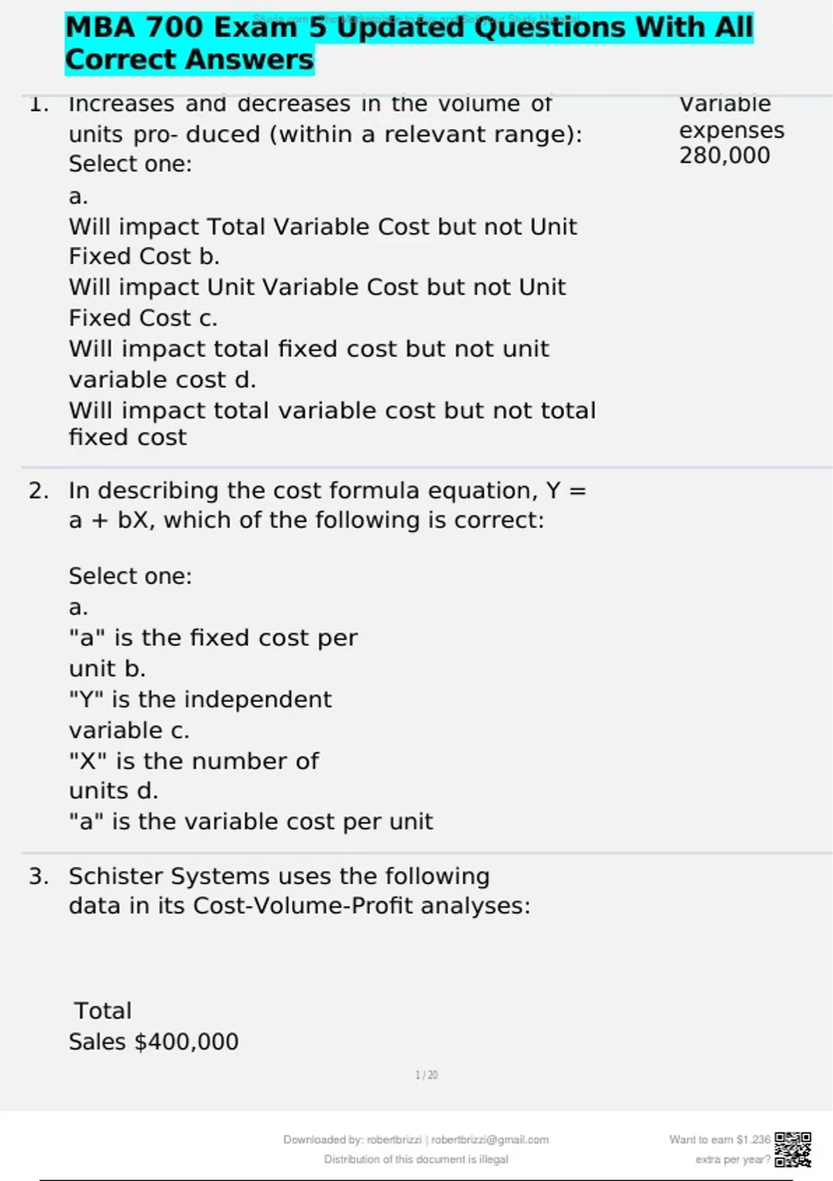Click 'In describing the cost formula equation' question
833x1181 pixels.
pyautogui.click(x=327, y=491)
